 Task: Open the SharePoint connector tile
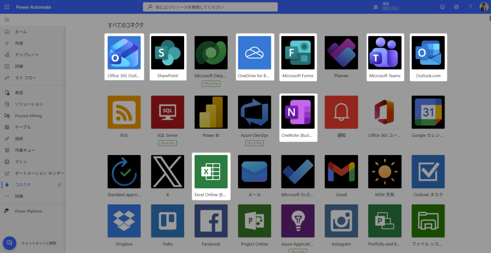click(167, 53)
